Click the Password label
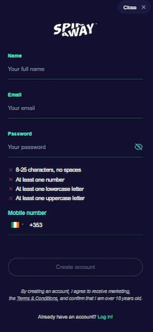153x332 pixels. pyautogui.click(x=20, y=134)
